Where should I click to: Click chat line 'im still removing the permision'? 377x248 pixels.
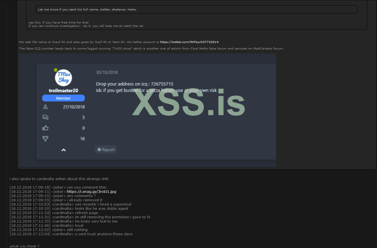tap(80, 217)
